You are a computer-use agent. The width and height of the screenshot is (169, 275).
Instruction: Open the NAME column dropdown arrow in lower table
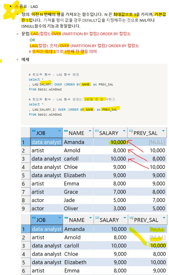point(90,218)
